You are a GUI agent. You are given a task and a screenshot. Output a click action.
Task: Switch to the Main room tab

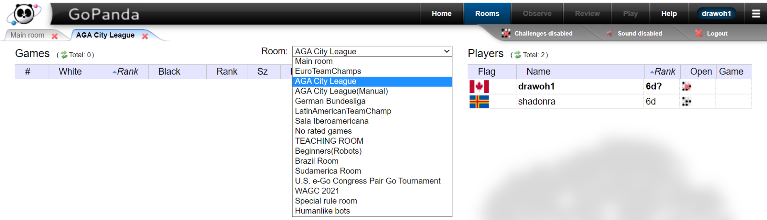point(27,35)
